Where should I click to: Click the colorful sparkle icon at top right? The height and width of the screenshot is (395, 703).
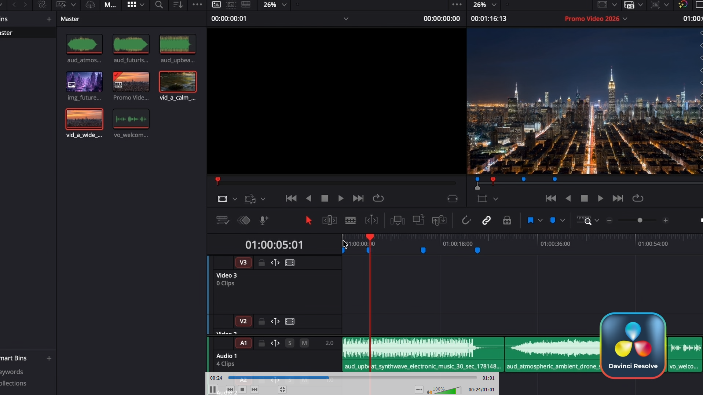pyautogui.click(x=683, y=5)
